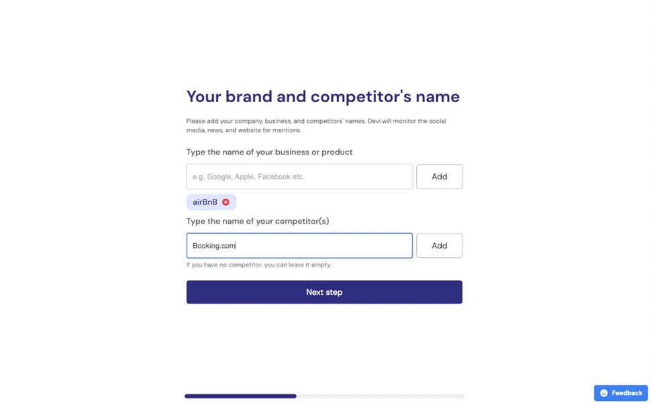Click the filled part of progress bar

coord(240,396)
